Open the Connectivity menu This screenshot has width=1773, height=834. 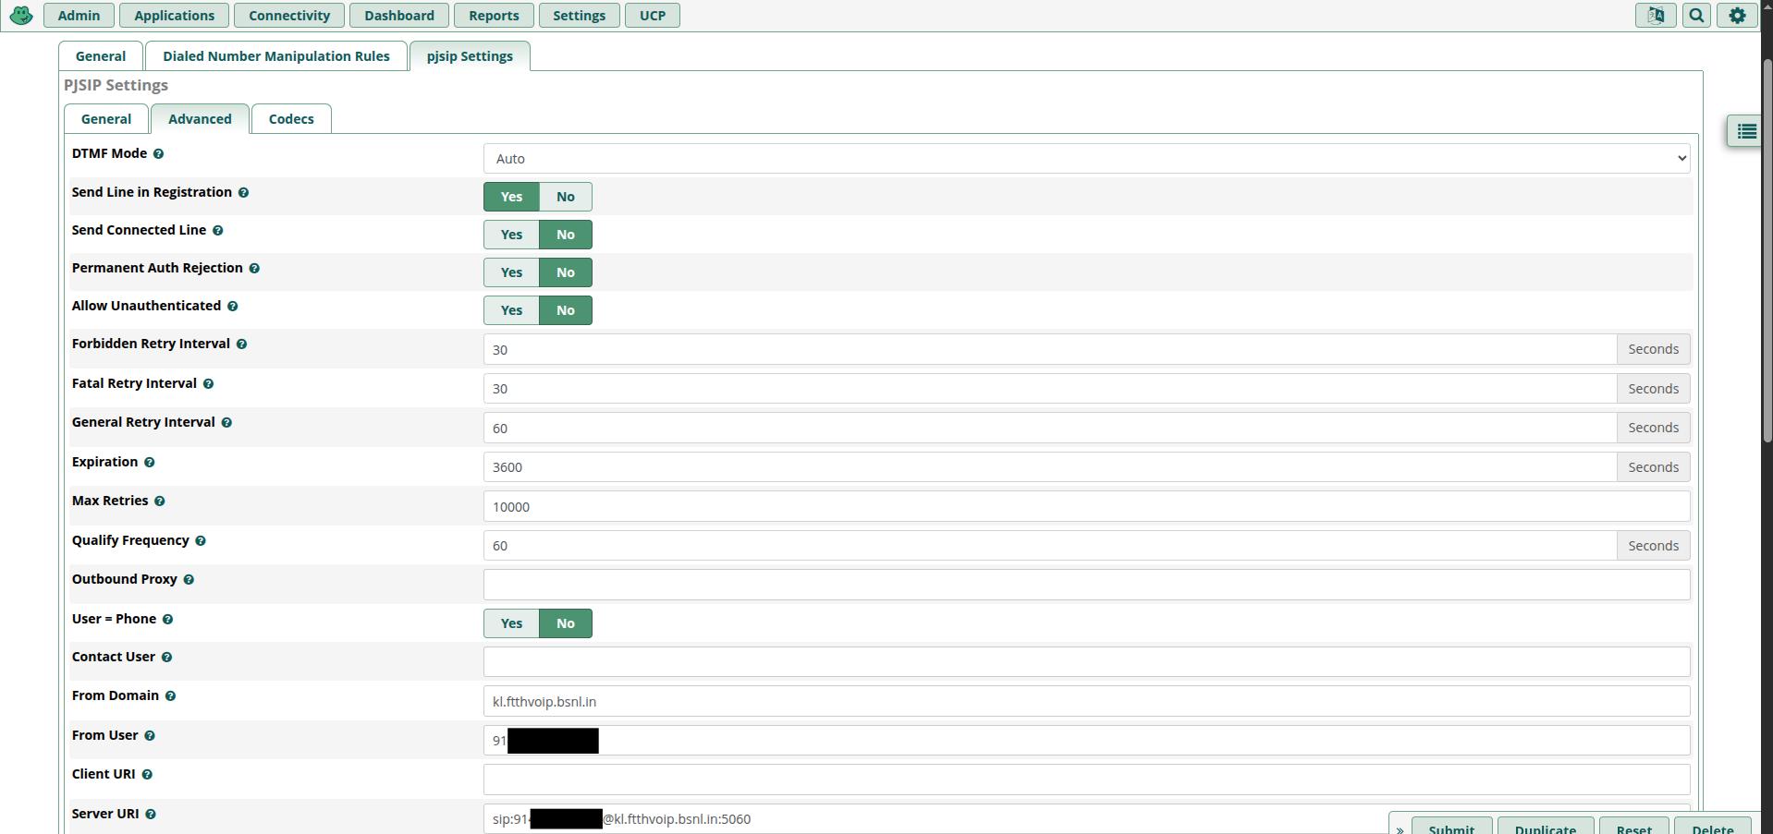[288, 16]
